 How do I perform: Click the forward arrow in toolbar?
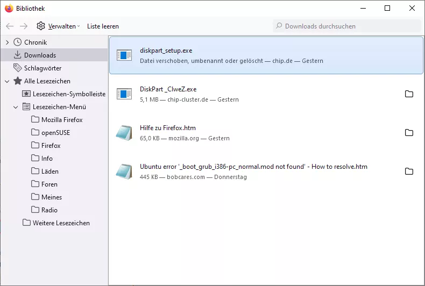24,26
